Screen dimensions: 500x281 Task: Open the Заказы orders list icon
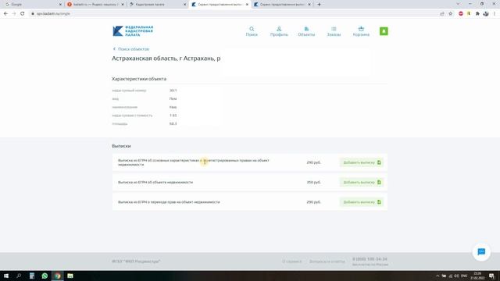click(x=334, y=31)
